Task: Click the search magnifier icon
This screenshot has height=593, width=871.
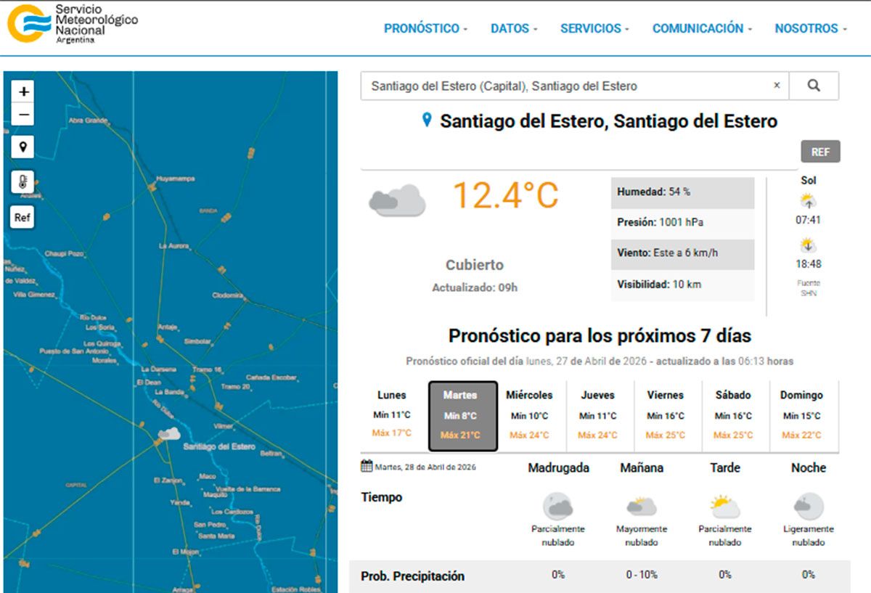Action: point(814,86)
